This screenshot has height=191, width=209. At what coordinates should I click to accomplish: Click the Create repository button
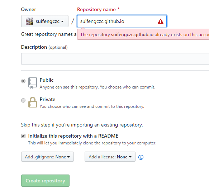45,181
